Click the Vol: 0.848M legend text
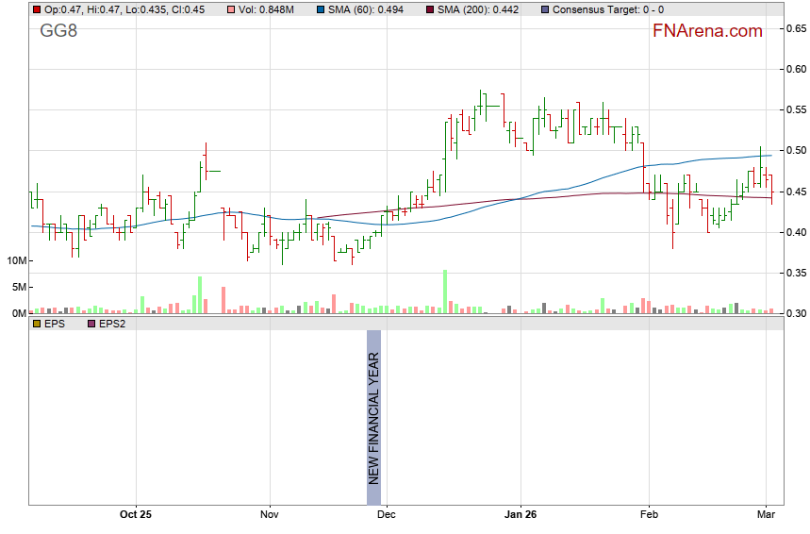The image size is (810, 534). coord(269,8)
